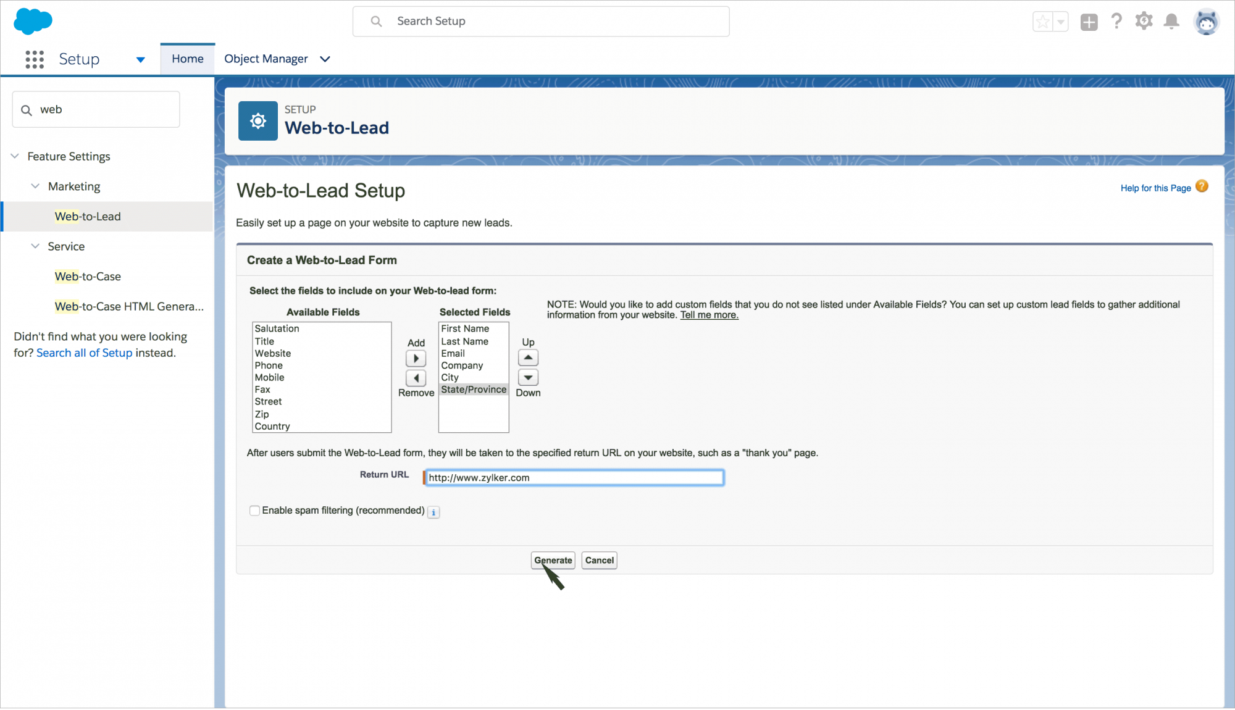
Task: Click the Generate button
Action: [x=553, y=561]
